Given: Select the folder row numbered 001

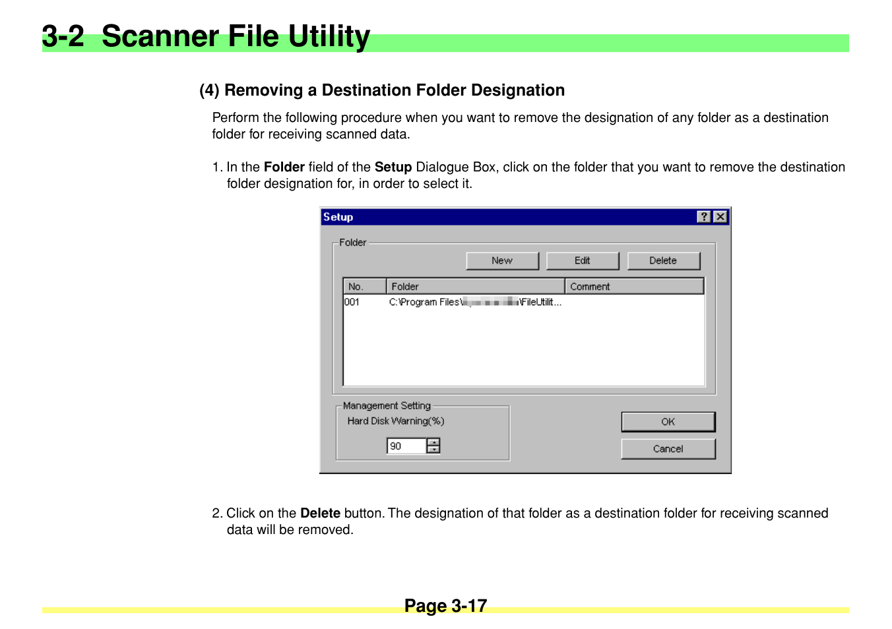Looking at the screenshot, I should click(524, 302).
